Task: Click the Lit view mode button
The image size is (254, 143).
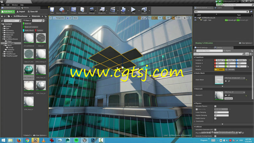Action: point(69,18)
